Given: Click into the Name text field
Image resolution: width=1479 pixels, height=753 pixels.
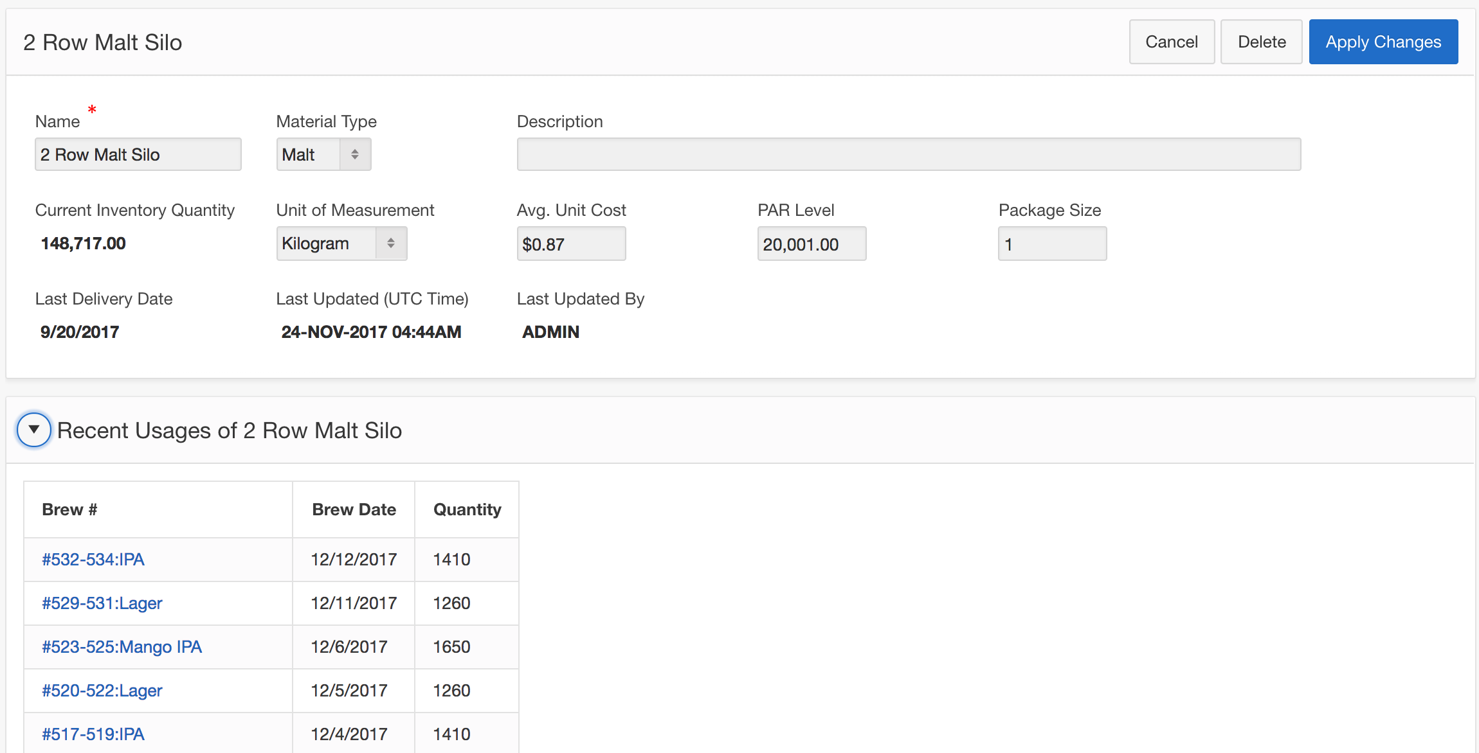Looking at the screenshot, I should (x=138, y=155).
